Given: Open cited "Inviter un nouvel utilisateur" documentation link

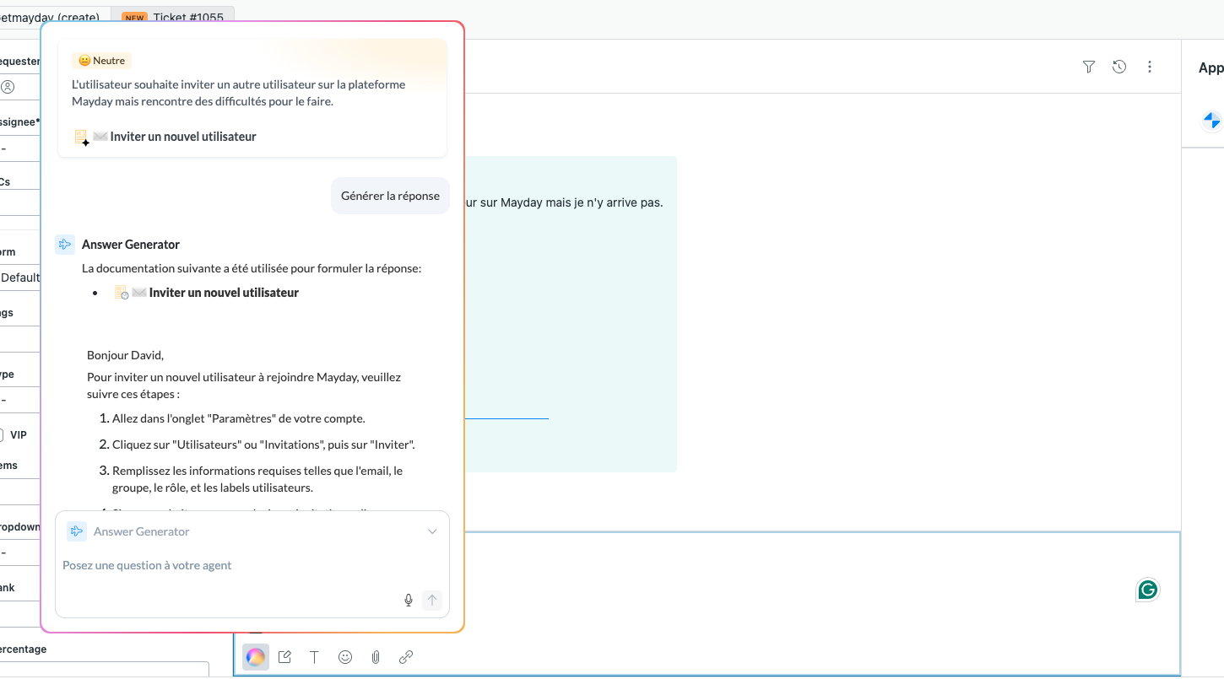Looking at the screenshot, I should pyautogui.click(x=224, y=293).
